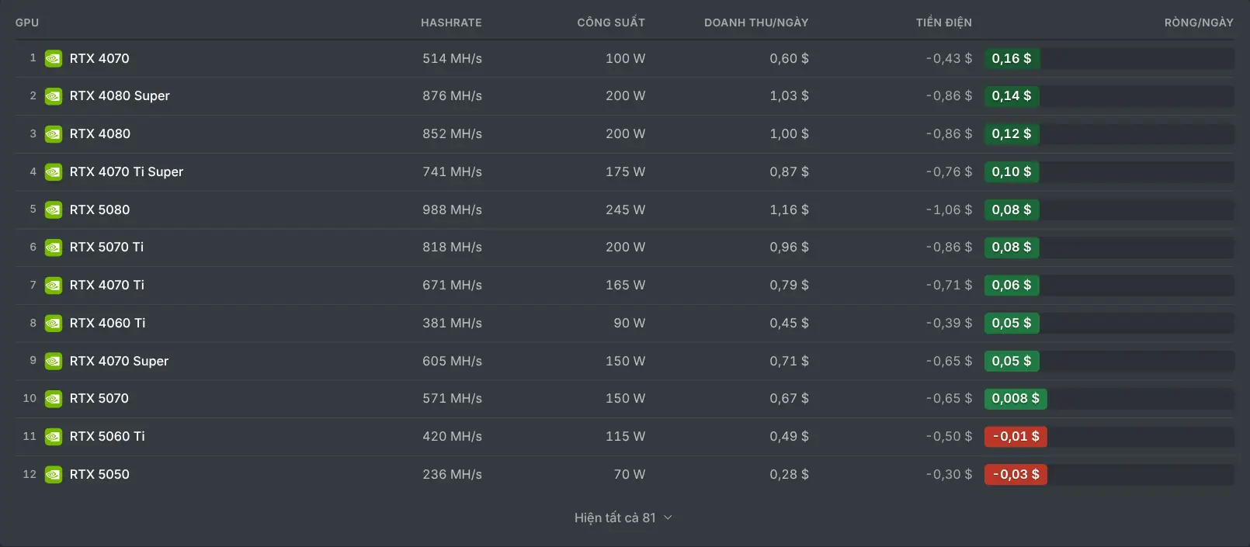
Task: Click the red -0,03 $ loss badge
Action: pyautogui.click(x=1016, y=474)
